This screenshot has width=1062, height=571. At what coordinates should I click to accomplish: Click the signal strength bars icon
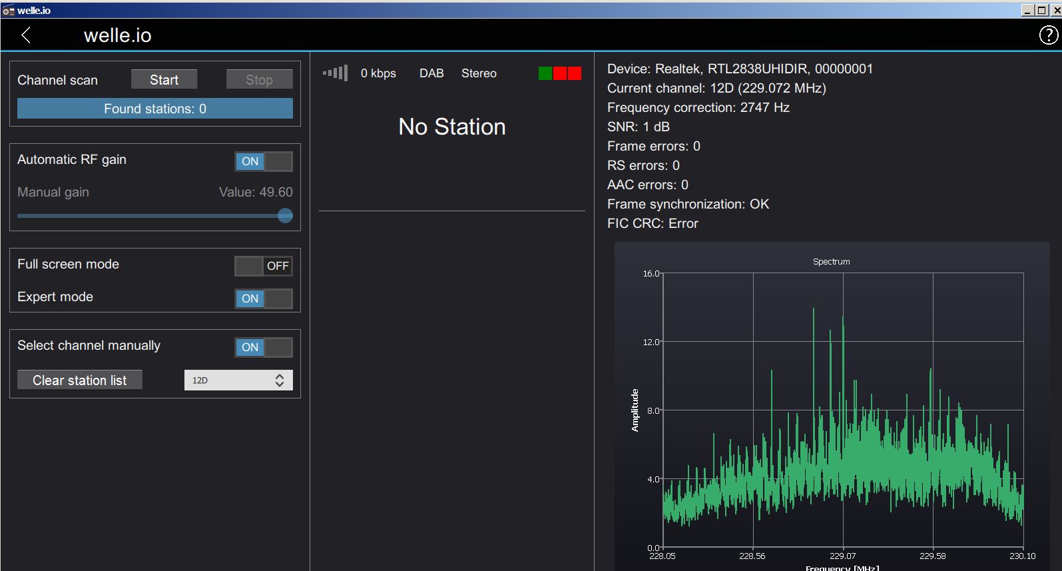pyautogui.click(x=335, y=73)
